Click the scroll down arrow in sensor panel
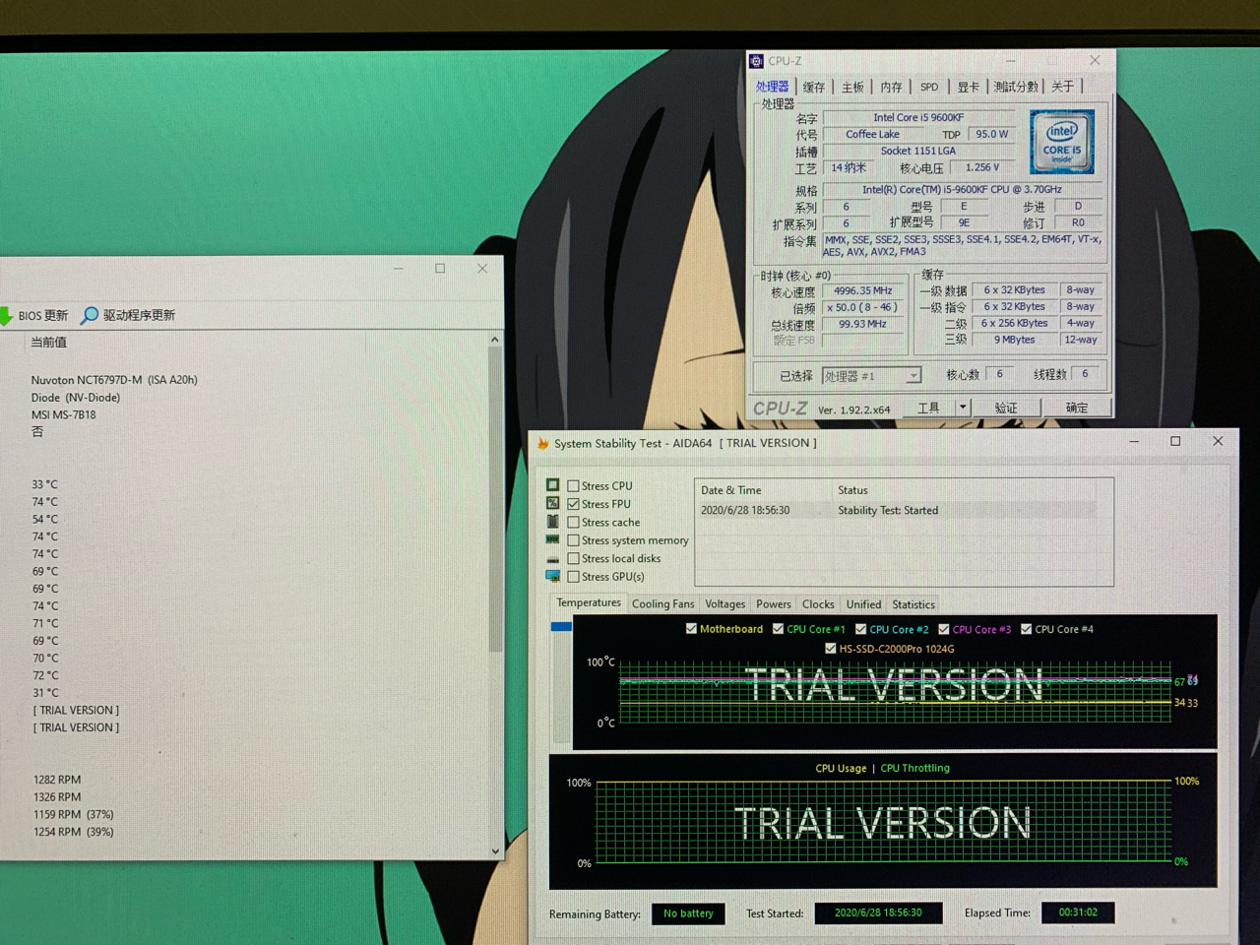The image size is (1260, 945). tap(494, 850)
